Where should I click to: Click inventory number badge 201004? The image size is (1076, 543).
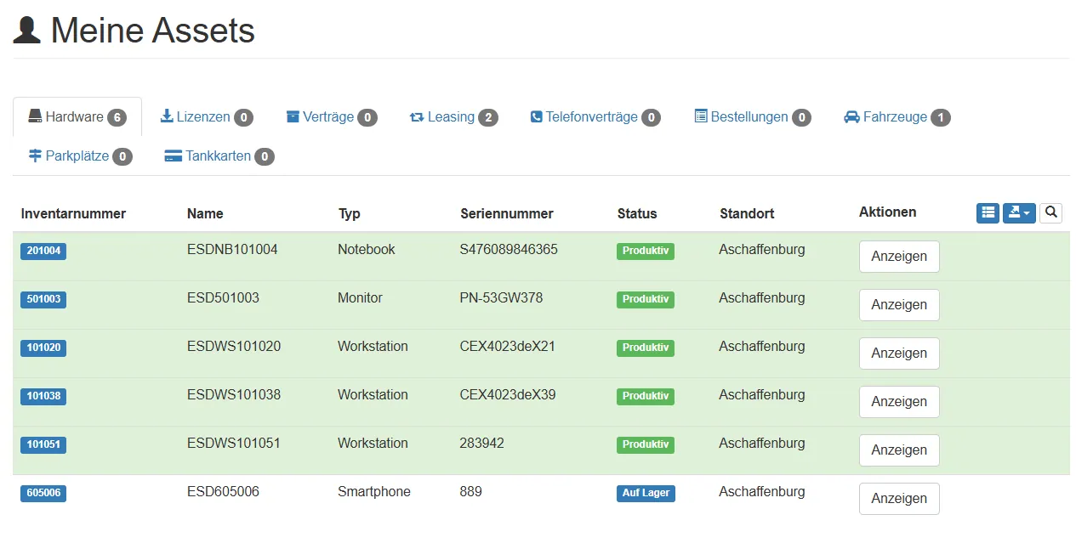pyautogui.click(x=43, y=252)
